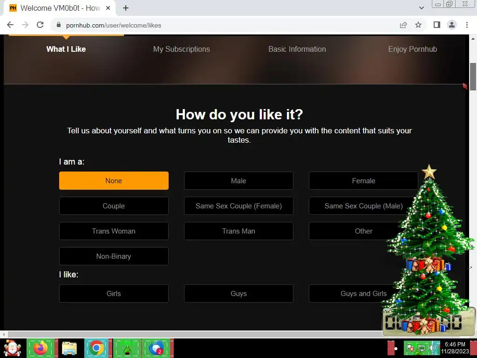Open the Santa Start button

click(x=13, y=348)
